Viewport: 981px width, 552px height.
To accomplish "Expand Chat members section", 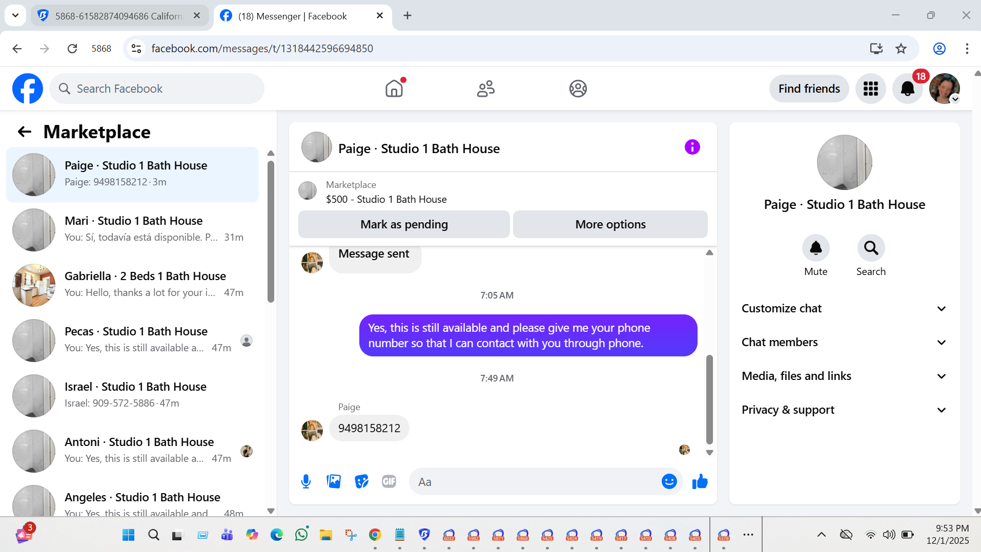I will pos(844,342).
